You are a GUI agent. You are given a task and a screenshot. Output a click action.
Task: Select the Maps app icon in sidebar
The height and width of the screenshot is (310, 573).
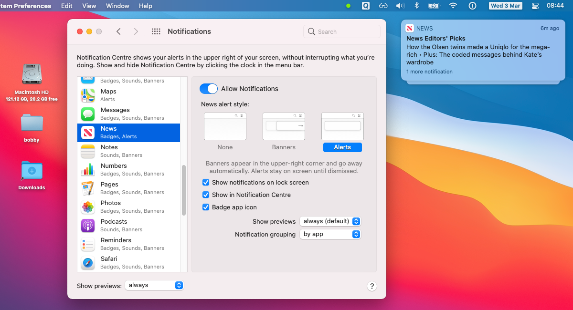pyautogui.click(x=88, y=95)
